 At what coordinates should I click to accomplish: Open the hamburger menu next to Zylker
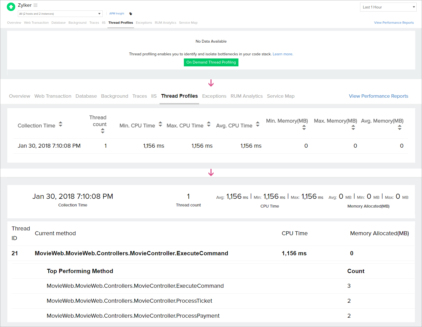tap(35, 5)
